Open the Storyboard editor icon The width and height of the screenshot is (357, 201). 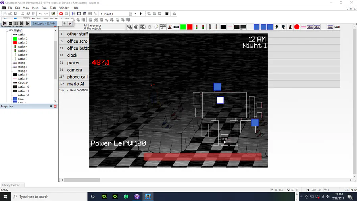click(73, 14)
